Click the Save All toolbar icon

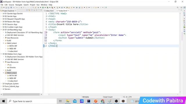pos(8,8)
